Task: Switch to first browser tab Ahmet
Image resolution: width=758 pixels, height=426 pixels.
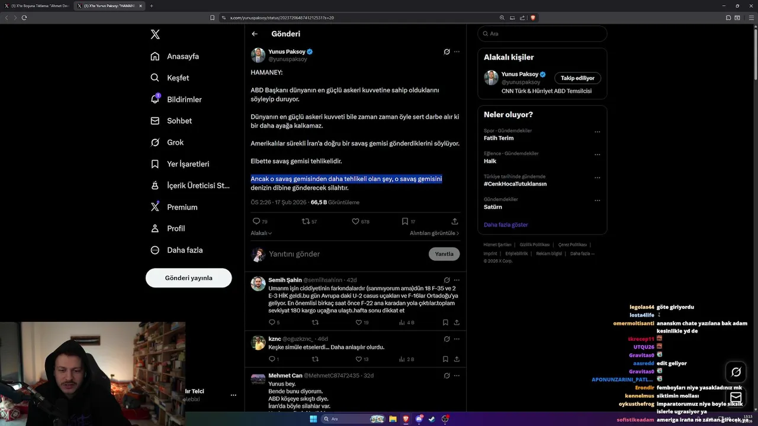Action: [37, 6]
